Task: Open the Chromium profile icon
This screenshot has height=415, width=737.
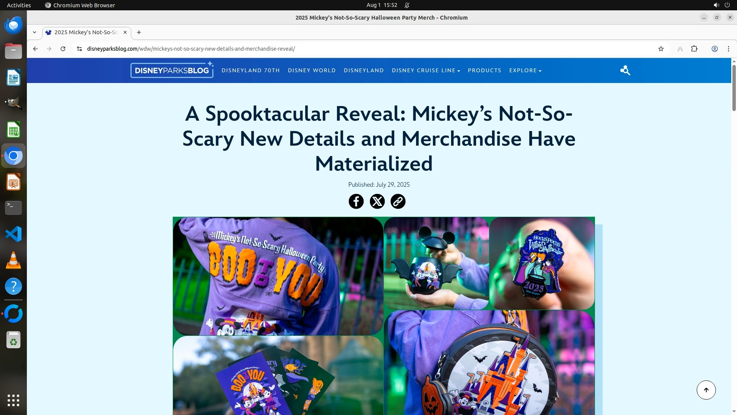Action: [x=714, y=49]
